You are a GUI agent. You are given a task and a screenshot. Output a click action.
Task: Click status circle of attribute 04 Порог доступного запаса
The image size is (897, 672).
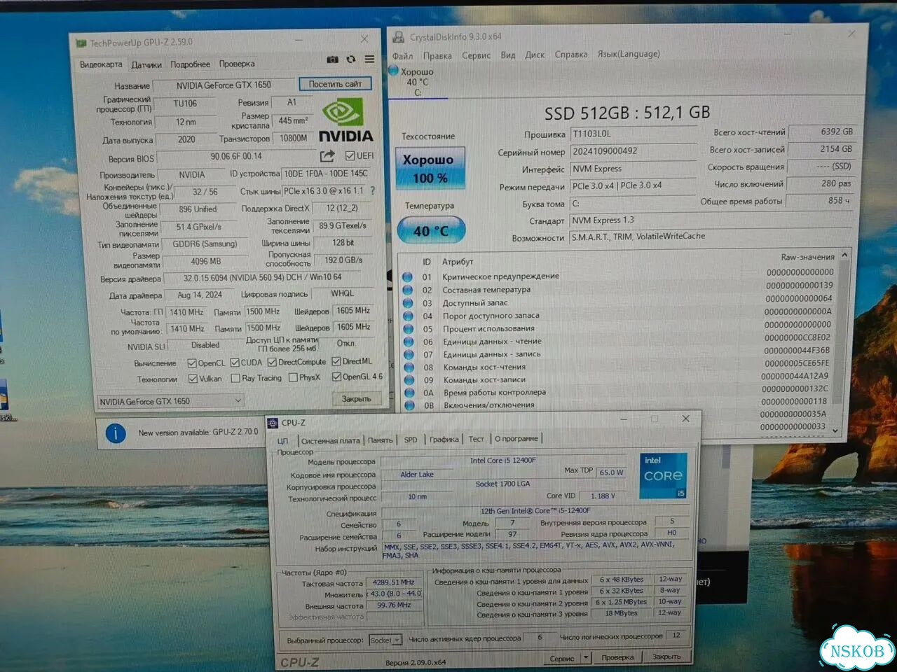coord(407,316)
